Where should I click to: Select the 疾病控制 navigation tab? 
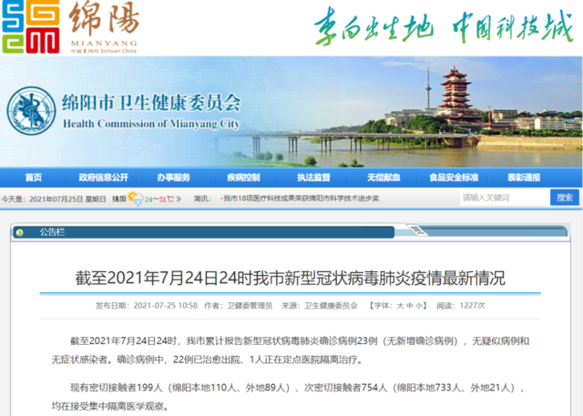coord(243,177)
